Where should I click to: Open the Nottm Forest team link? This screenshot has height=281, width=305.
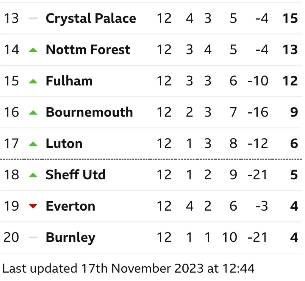(x=88, y=50)
